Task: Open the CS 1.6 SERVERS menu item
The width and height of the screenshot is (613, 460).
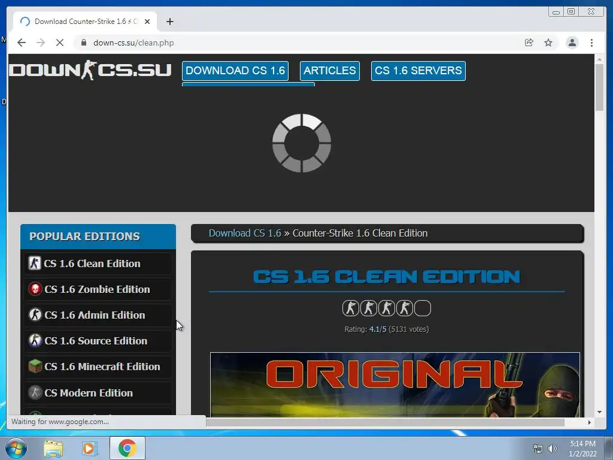Action: click(418, 71)
